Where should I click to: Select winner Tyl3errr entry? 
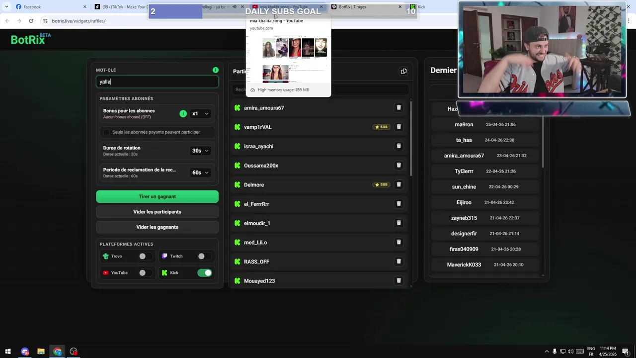(486, 171)
